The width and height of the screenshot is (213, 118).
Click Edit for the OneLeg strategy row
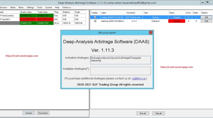click(206, 17)
